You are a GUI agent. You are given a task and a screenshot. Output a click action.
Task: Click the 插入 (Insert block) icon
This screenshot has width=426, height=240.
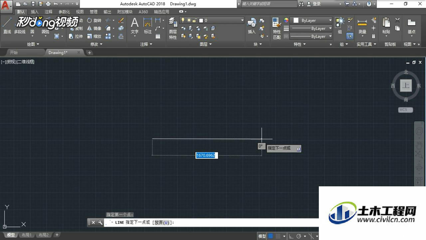click(x=252, y=26)
